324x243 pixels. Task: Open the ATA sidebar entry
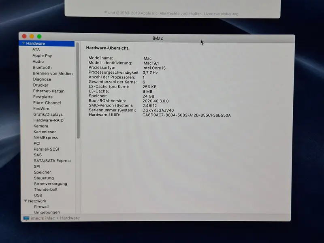36,49
